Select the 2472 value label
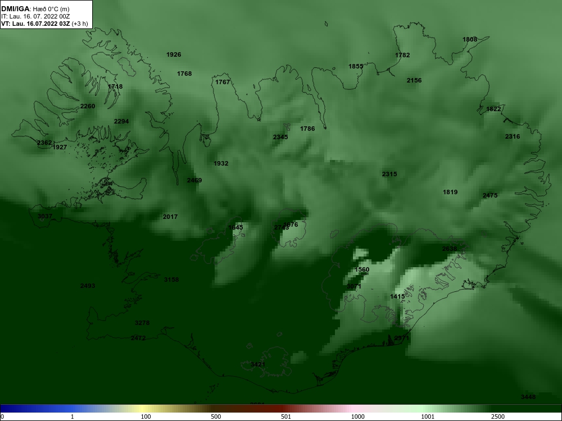 pos(138,338)
